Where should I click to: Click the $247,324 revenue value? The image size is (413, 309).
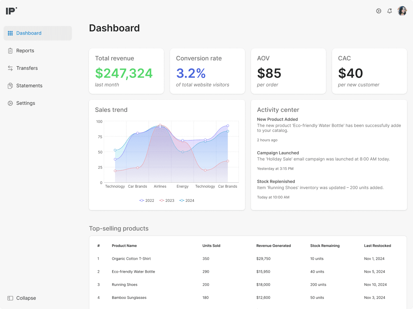[124, 73]
